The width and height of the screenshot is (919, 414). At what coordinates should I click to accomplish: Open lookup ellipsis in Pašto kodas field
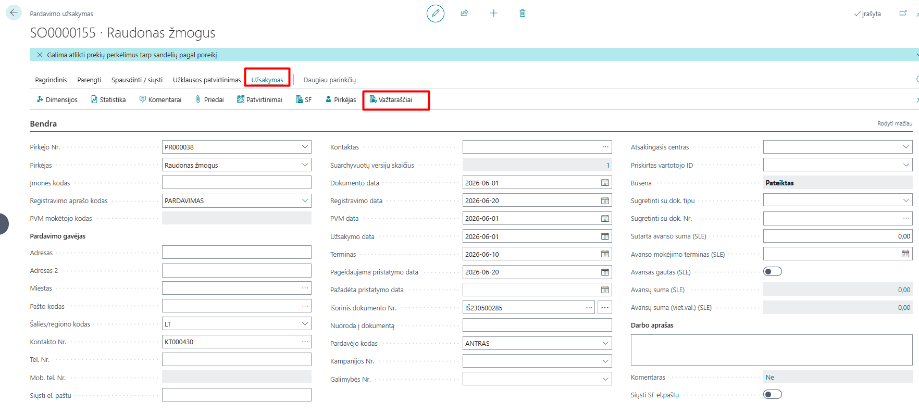pos(305,306)
